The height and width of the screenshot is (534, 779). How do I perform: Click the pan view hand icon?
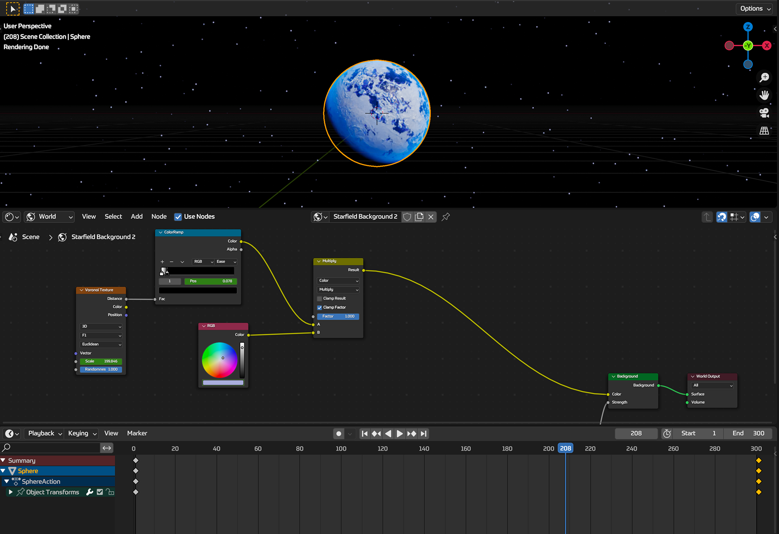coord(764,95)
